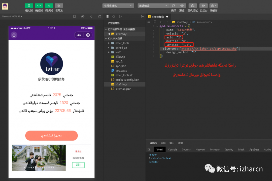
Task: Click the remote device debug icon
Action: (193, 6)
